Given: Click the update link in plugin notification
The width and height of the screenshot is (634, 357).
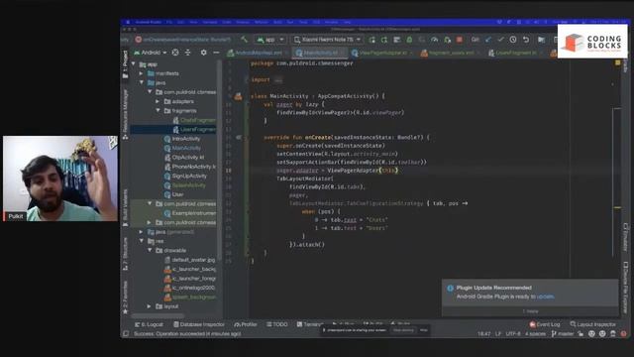Looking at the screenshot, I should click(x=545, y=297).
